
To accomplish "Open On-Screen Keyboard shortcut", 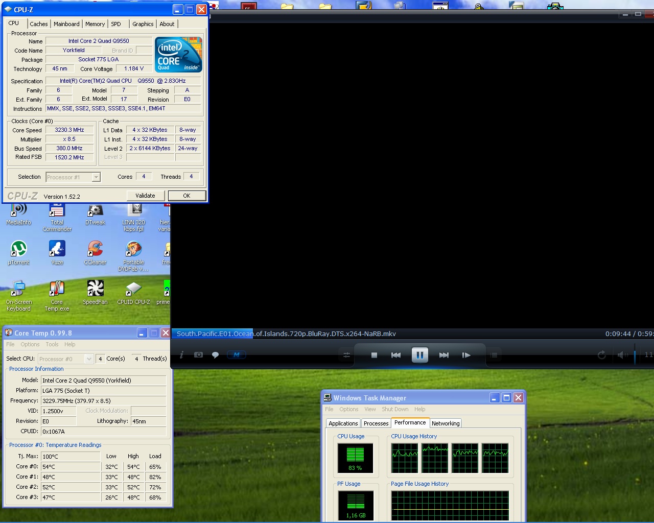I will click(x=18, y=296).
